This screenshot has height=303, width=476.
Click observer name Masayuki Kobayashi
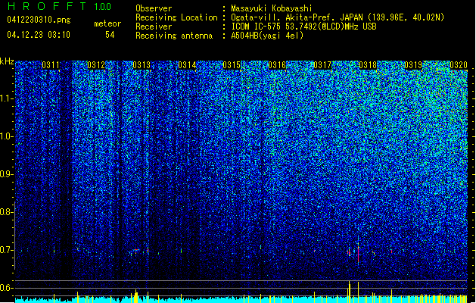point(272,8)
